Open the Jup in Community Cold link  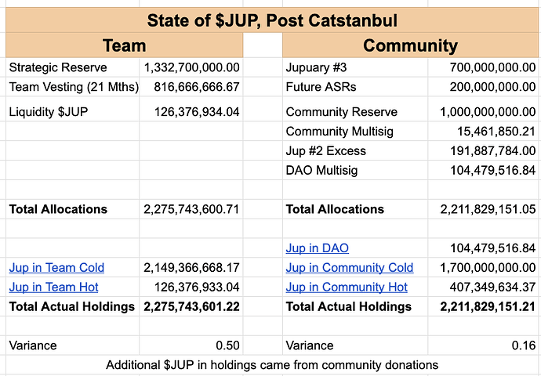pos(350,267)
